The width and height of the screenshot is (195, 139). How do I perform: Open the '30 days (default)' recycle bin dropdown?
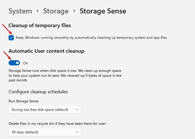[x=45, y=132]
